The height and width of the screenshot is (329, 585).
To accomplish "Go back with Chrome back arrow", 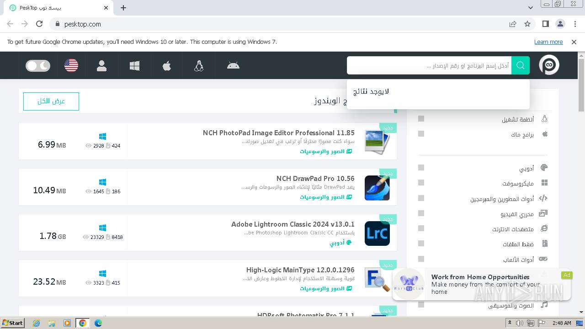I will pyautogui.click(x=10, y=24).
